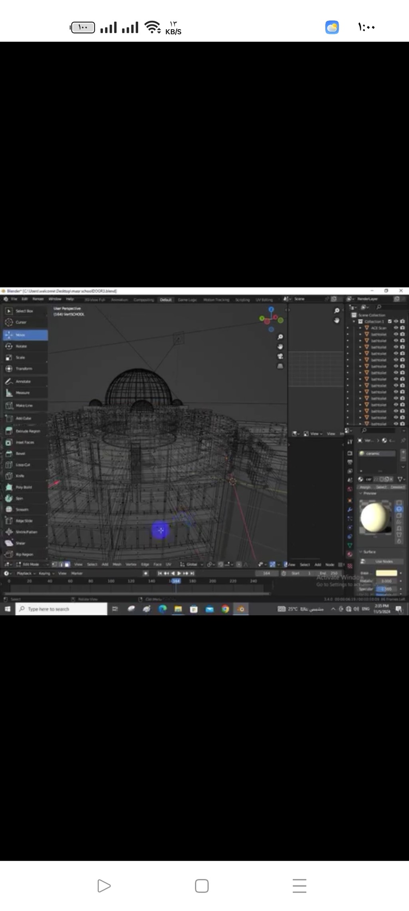Select the Scale tool
This screenshot has height=911, width=409.
[x=25, y=357]
